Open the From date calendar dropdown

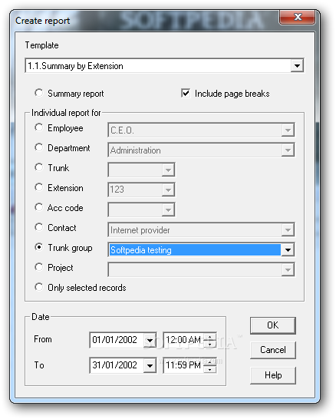(150, 340)
